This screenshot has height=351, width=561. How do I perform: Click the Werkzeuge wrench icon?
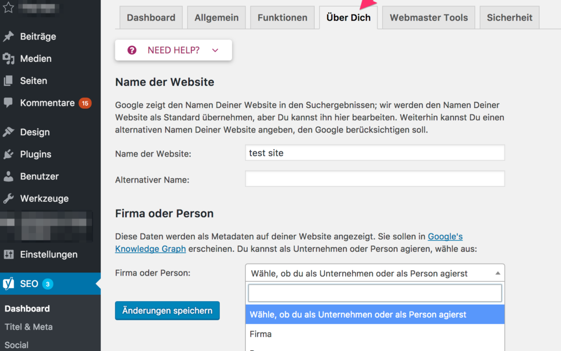click(8, 199)
